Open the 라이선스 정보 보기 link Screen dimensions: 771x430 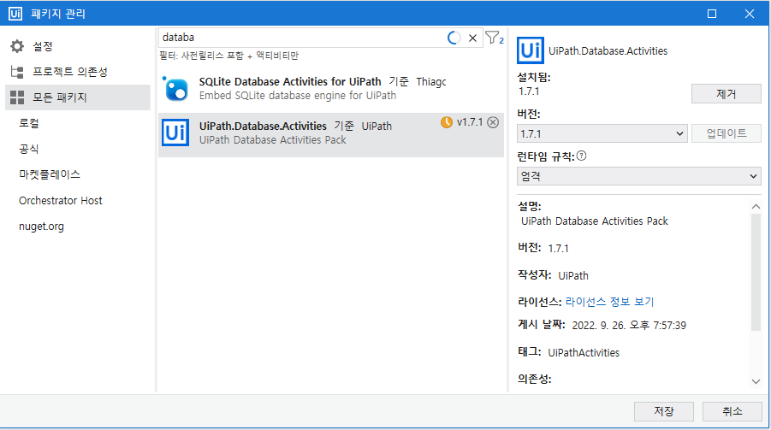pyautogui.click(x=610, y=302)
